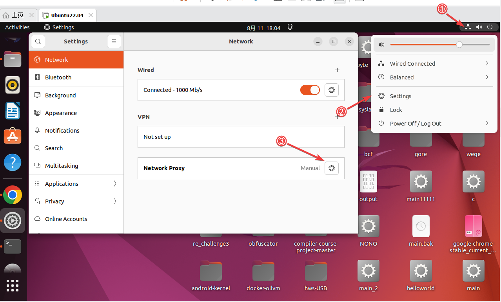The height and width of the screenshot is (302, 501).
Task: Open the Files app from the dock
Action: tap(13, 59)
